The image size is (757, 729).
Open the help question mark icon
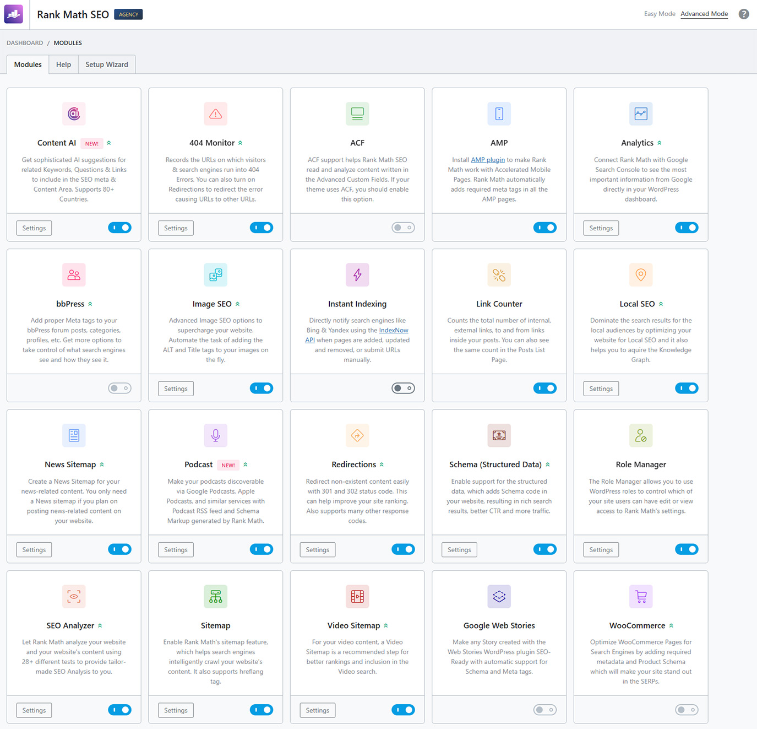pyautogui.click(x=744, y=14)
